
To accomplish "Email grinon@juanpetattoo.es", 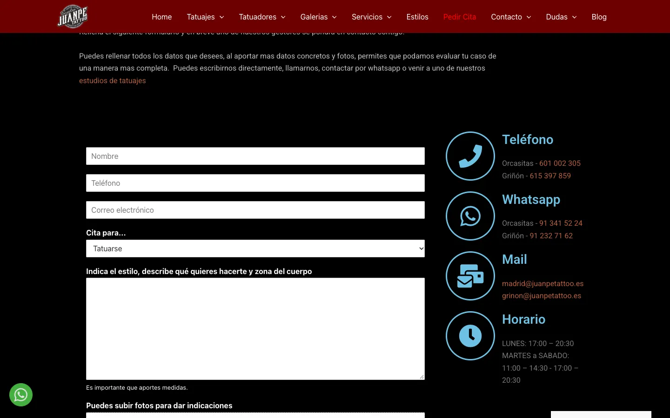I will tap(542, 296).
